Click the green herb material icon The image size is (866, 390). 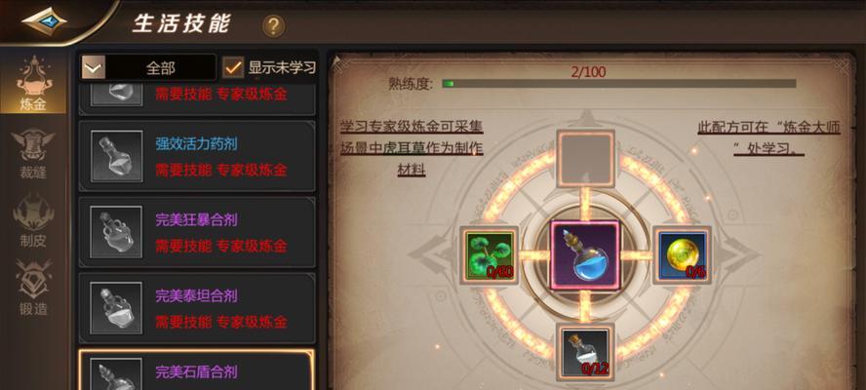[x=490, y=255]
